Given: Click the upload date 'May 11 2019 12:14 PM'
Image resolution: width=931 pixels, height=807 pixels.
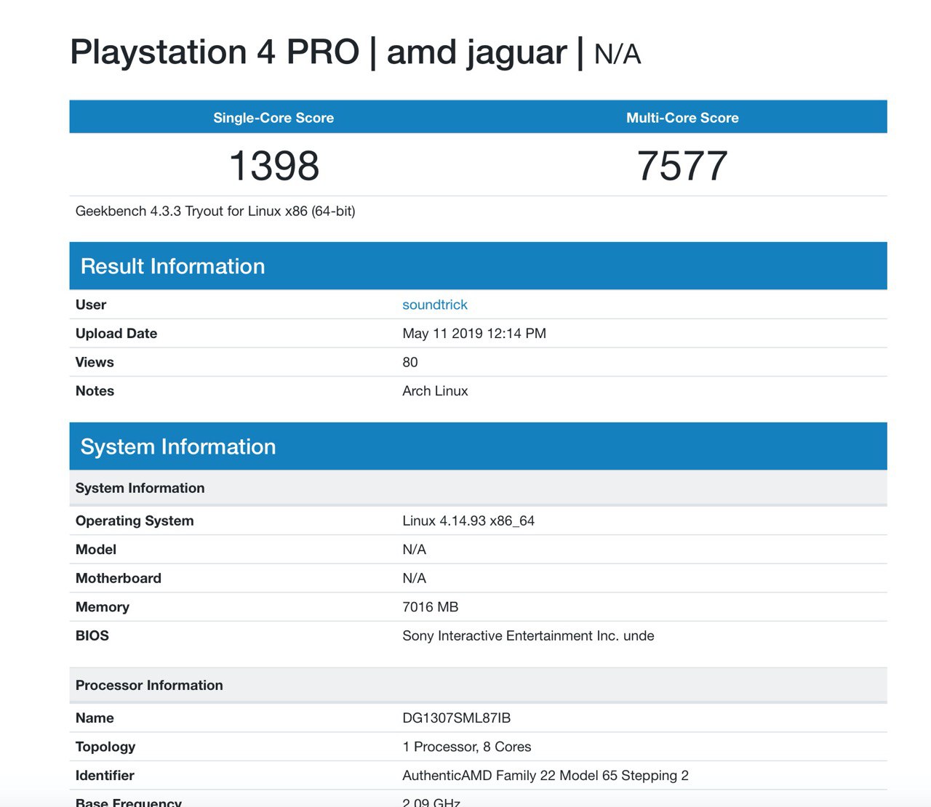Looking at the screenshot, I should point(474,333).
